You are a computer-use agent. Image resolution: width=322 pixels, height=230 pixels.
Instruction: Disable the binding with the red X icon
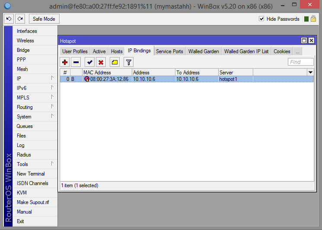101,62
